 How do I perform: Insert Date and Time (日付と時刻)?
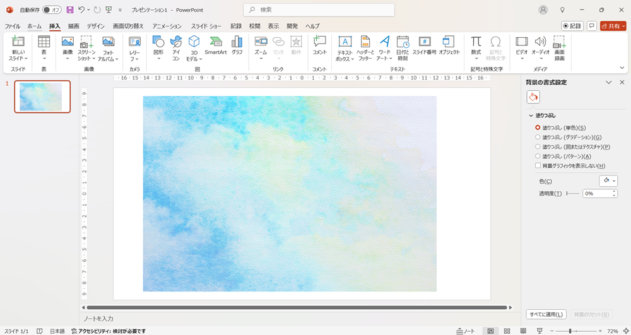pos(403,42)
